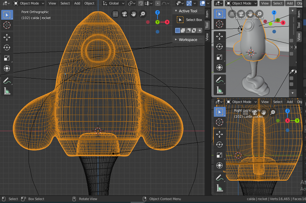Screen dimensions: 306x203
Task: Open the Global transform orientation dropdown
Action: point(114,3)
